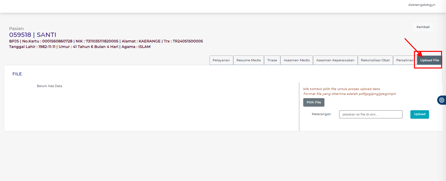
Task: Click the Keterangan field label
Action: click(x=321, y=114)
